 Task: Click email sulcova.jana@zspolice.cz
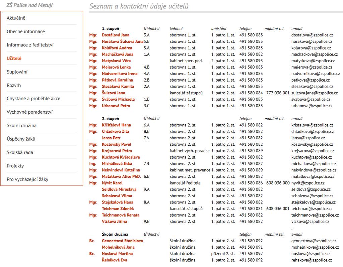click(x=315, y=93)
